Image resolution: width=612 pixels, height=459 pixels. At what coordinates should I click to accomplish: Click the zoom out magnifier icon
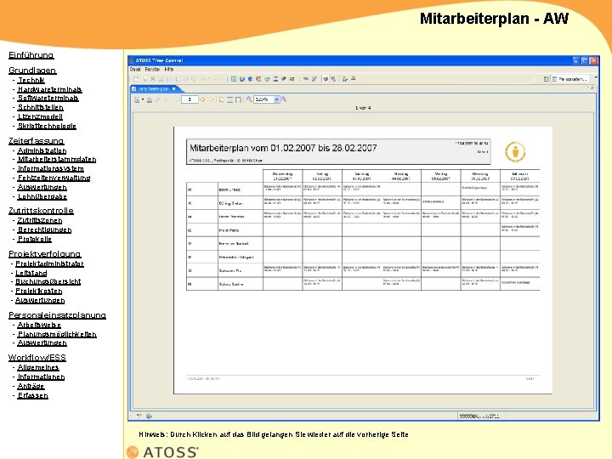click(249, 99)
